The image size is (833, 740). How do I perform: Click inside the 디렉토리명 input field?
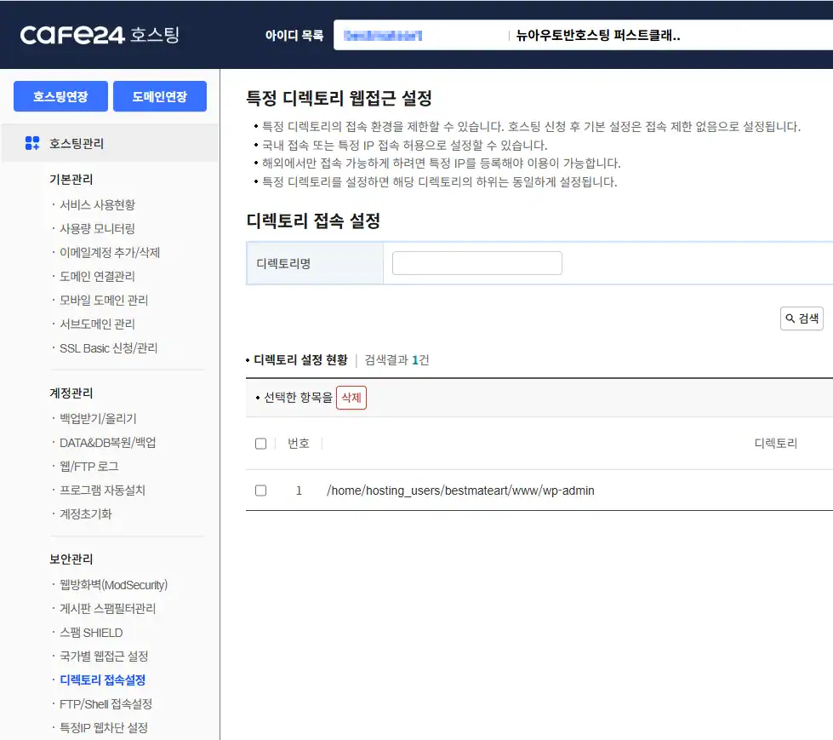(x=476, y=263)
